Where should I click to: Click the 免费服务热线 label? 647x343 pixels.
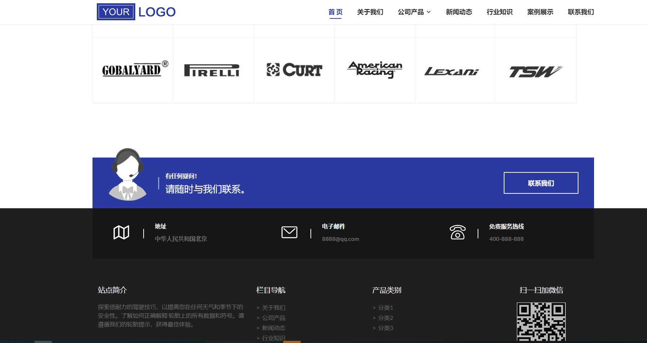click(x=506, y=226)
